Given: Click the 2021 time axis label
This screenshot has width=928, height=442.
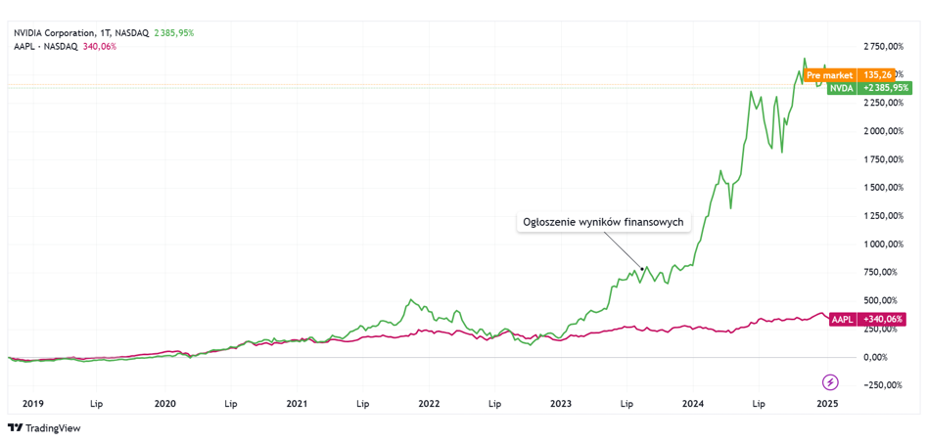Looking at the screenshot, I should point(297,404).
